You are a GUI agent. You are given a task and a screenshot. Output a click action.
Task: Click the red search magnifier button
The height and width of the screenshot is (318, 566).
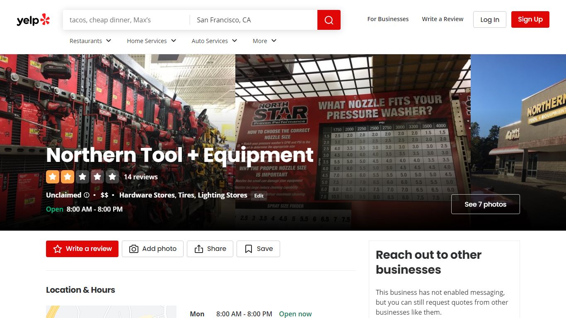click(x=329, y=20)
